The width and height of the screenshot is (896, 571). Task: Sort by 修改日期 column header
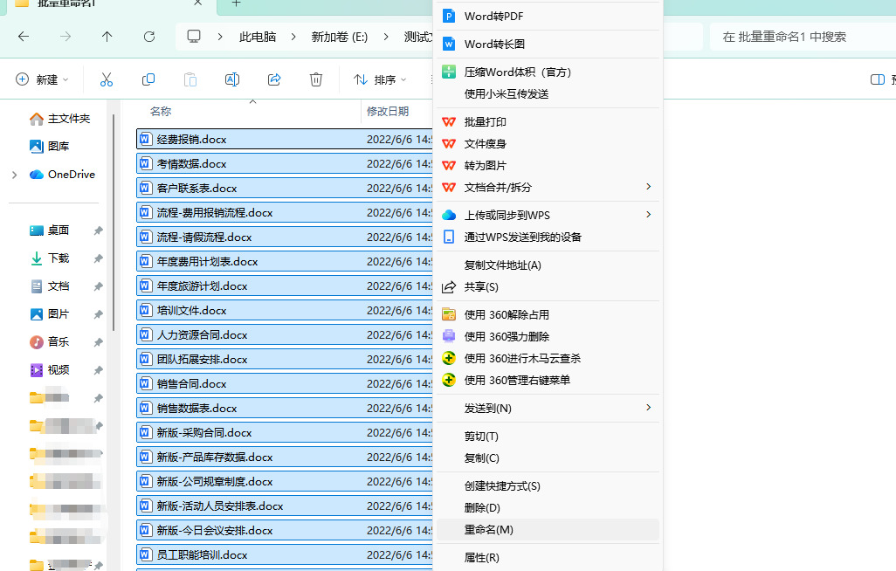(388, 112)
